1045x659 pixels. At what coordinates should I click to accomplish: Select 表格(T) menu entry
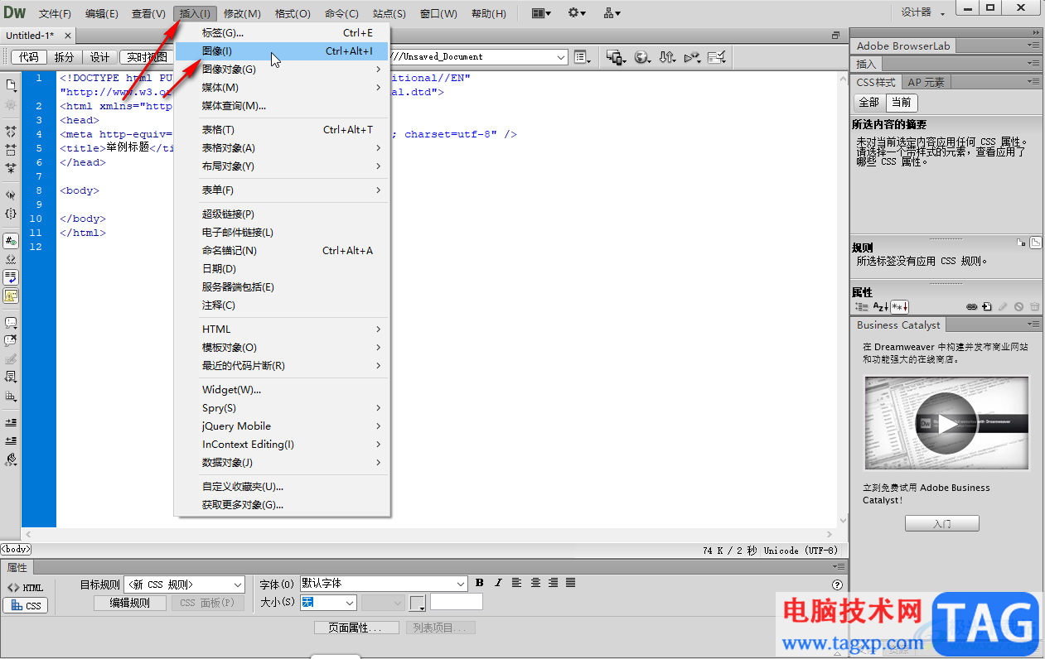click(x=282, y=130)
